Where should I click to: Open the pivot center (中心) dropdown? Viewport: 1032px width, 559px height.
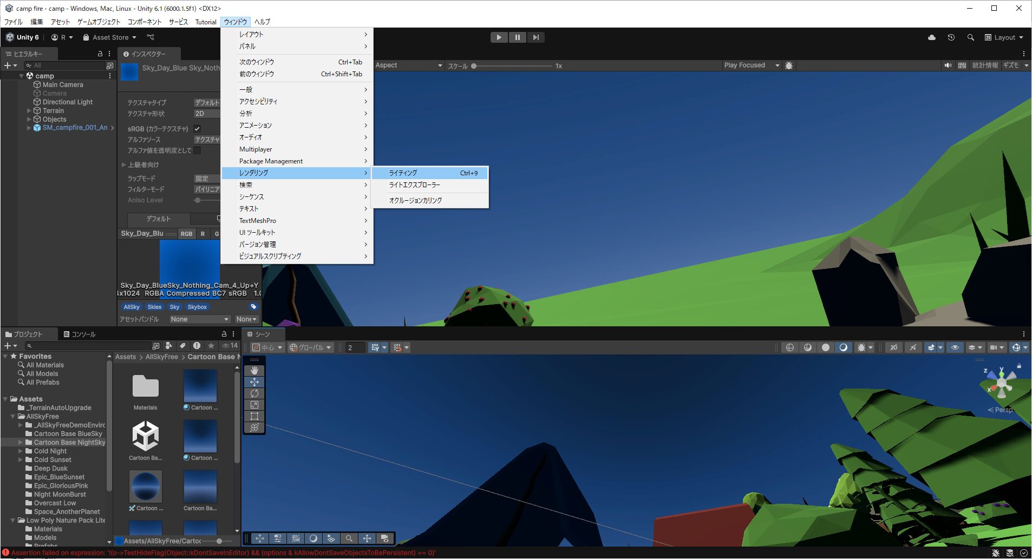pos(267,347)
